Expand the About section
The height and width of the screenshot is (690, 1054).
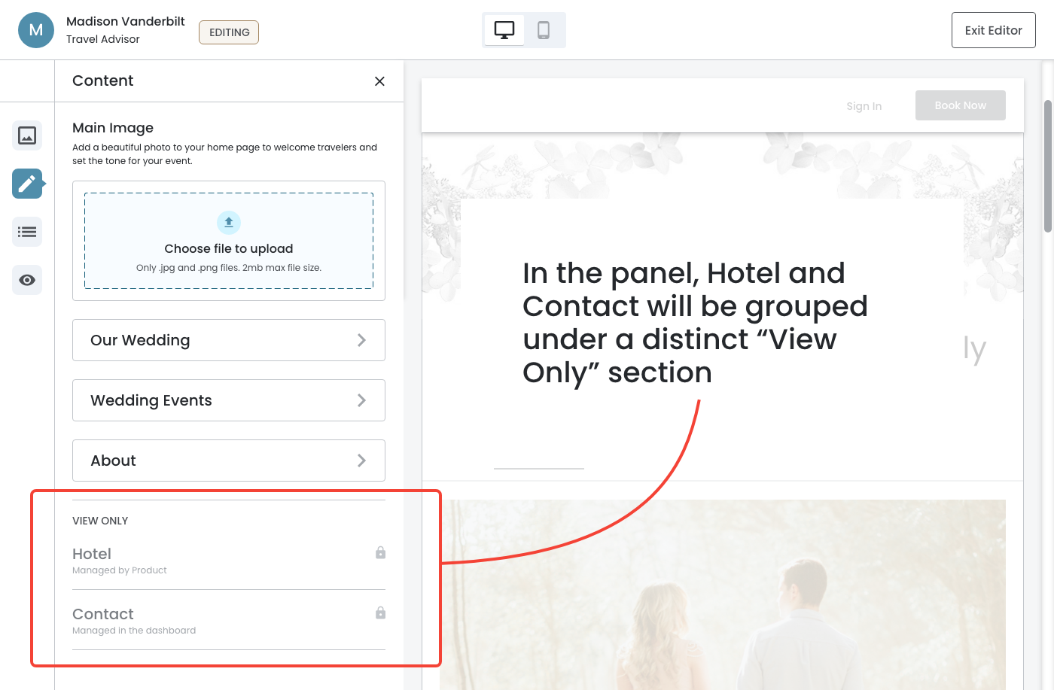click(229, 461)
